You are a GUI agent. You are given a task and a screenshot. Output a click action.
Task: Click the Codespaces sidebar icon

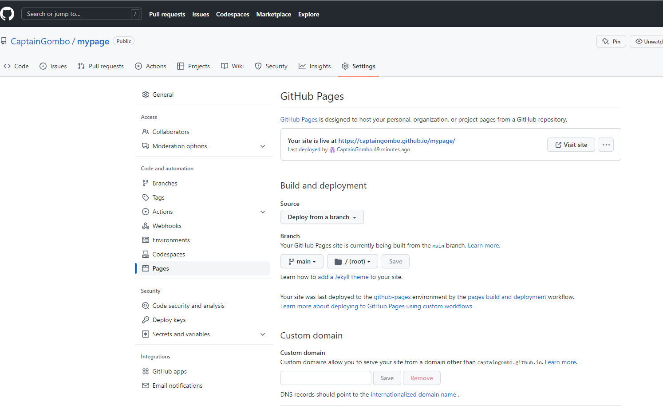(x=146, y=254)
